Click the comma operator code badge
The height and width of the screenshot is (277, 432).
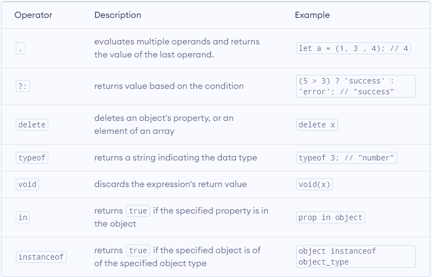[21, 48]
